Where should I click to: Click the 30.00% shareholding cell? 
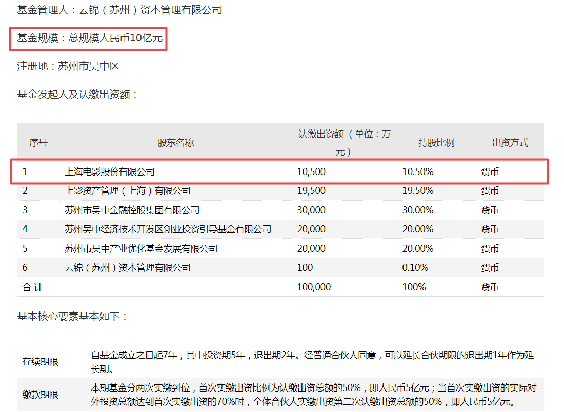pos(417,210)
